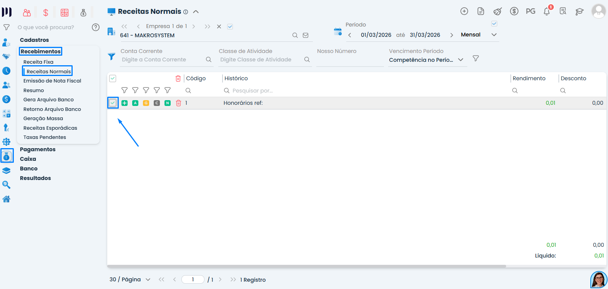608x289 pixels.
Task: Click the stacked layers sidebar icon
Action: pos(7,170)
